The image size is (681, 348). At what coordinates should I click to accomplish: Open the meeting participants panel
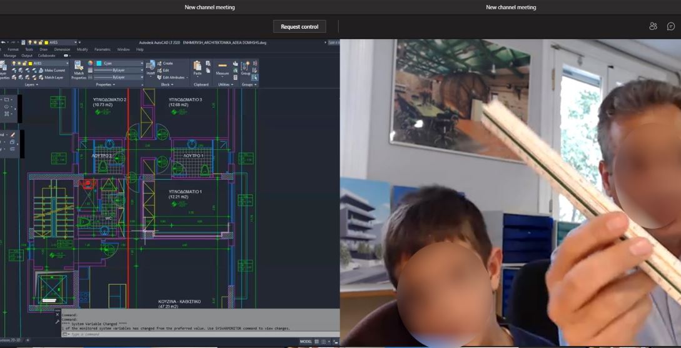(653, 26)
